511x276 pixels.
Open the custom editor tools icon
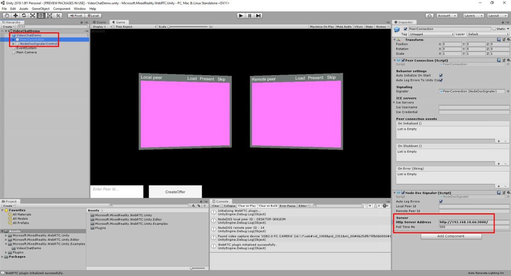tap(58, 15)
